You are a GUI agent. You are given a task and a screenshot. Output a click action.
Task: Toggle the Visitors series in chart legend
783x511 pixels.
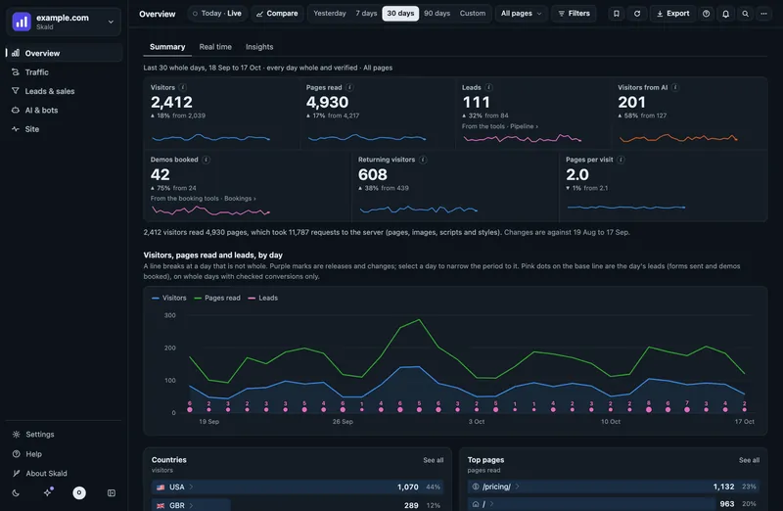coord(168,298)
